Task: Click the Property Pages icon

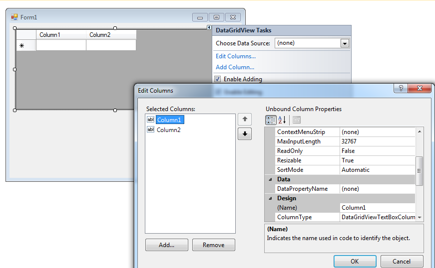Action: pyautogui.click(x=297, y=120)
